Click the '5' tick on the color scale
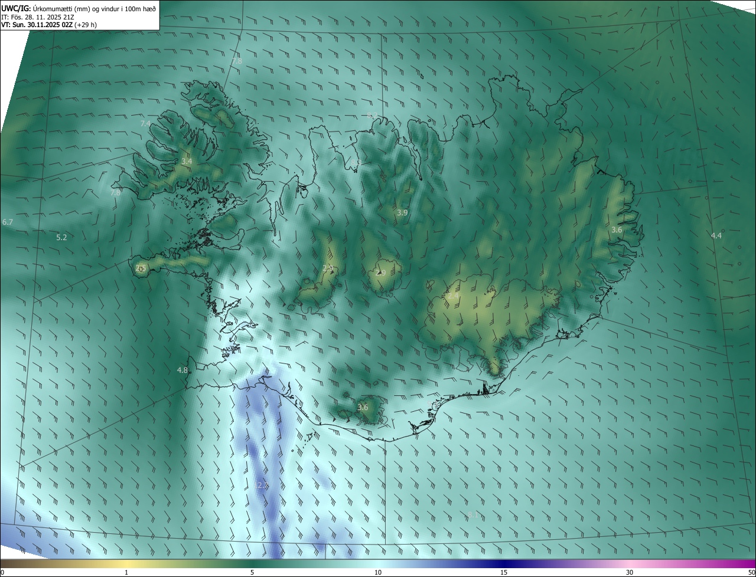This screenshot has width=756, height=577. (252, 572)
